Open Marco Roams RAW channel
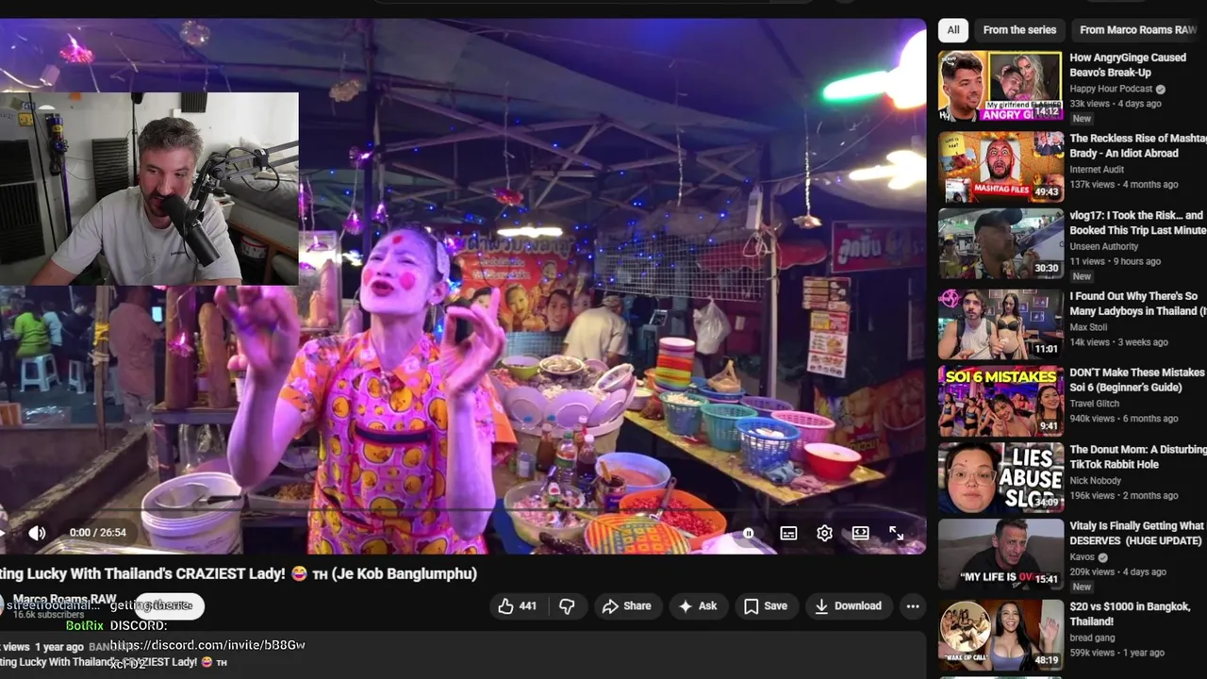This screenshot has height=679, width=1207. pyautogui.click(x=64, y=600)
